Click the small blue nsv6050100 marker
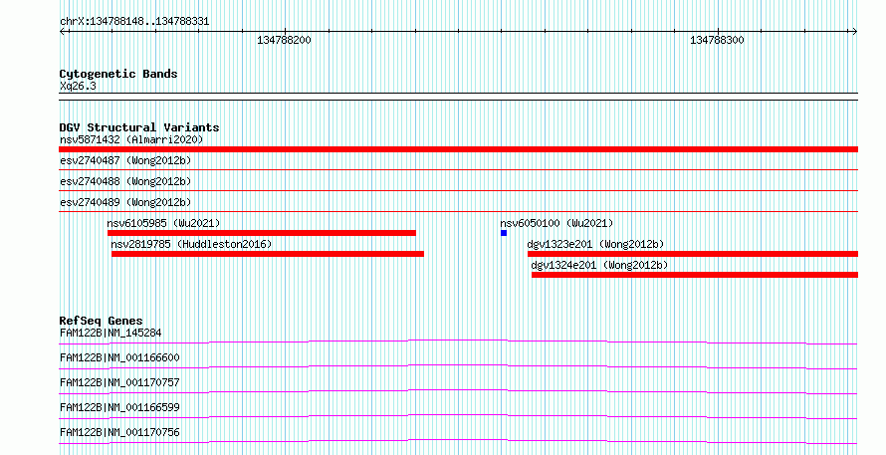 504,233
